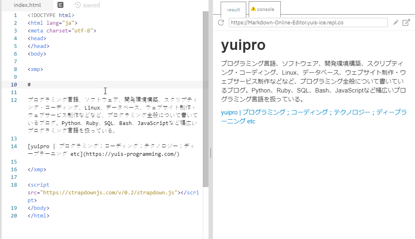
Task: Focus the preview URL address field
Action: [307, 23]
